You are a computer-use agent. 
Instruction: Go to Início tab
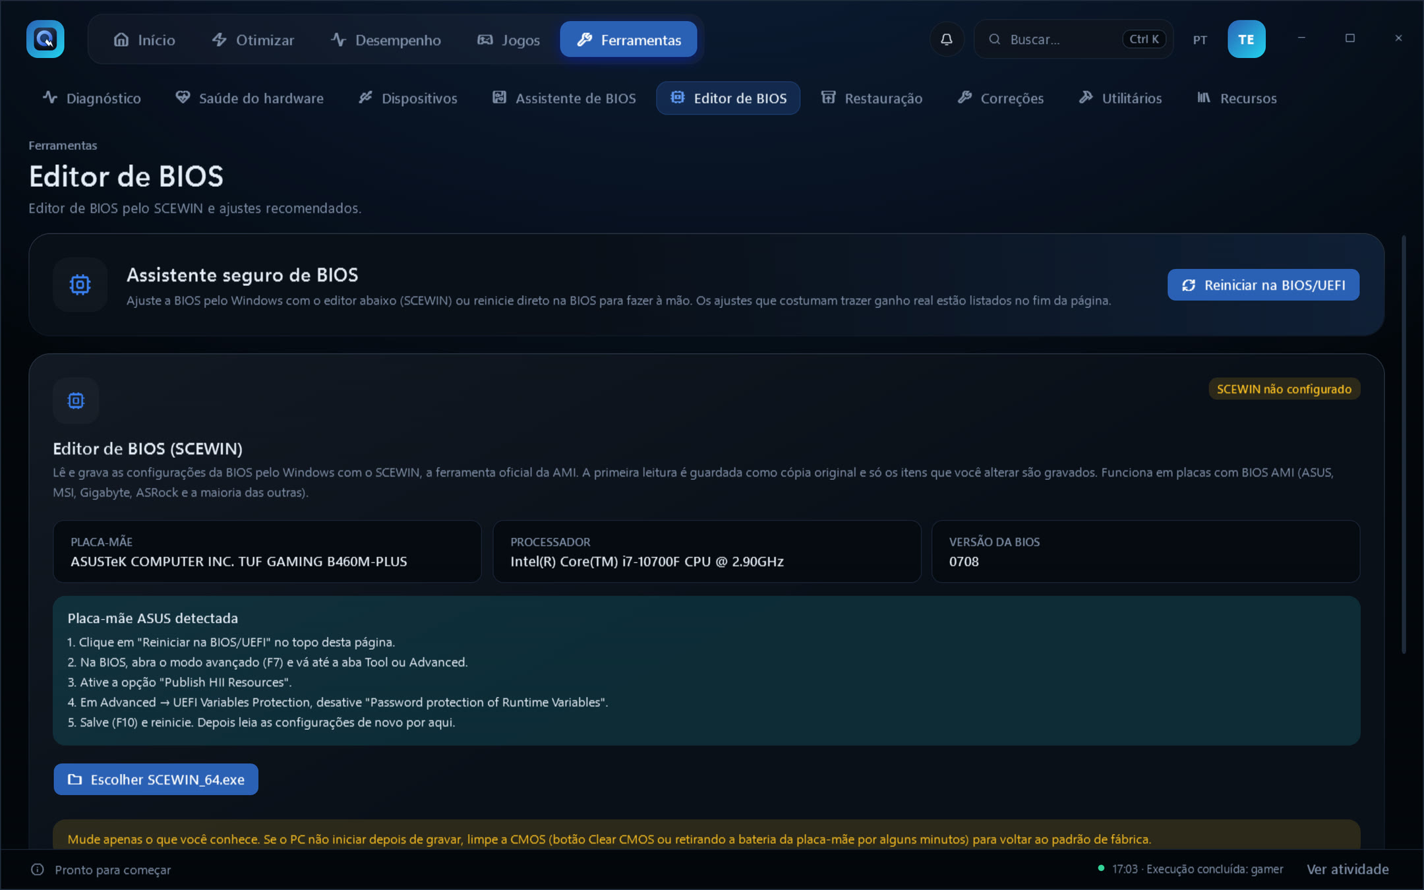pyautogui.click(x=144, y=40)
